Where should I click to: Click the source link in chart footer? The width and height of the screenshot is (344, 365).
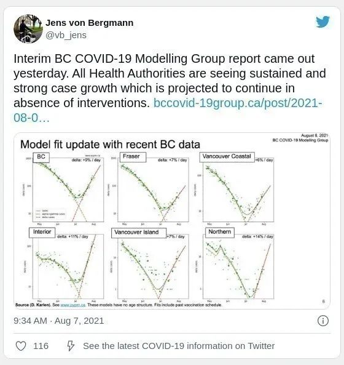(73, 305)
